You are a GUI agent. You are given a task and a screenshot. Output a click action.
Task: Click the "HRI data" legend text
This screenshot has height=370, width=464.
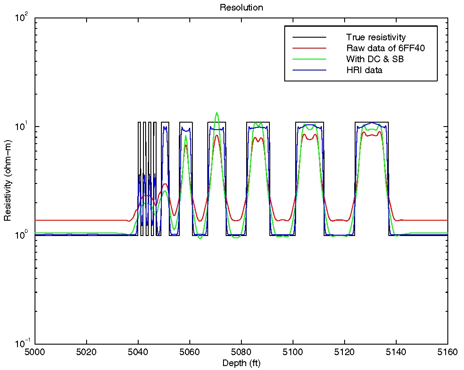pos(364,70)
